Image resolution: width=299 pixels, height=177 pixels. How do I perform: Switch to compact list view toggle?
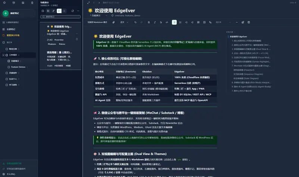64,11
